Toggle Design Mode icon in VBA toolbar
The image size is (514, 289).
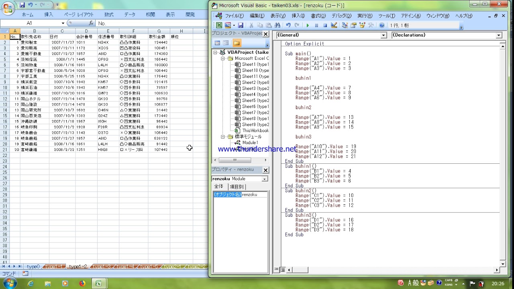[334, 25]
